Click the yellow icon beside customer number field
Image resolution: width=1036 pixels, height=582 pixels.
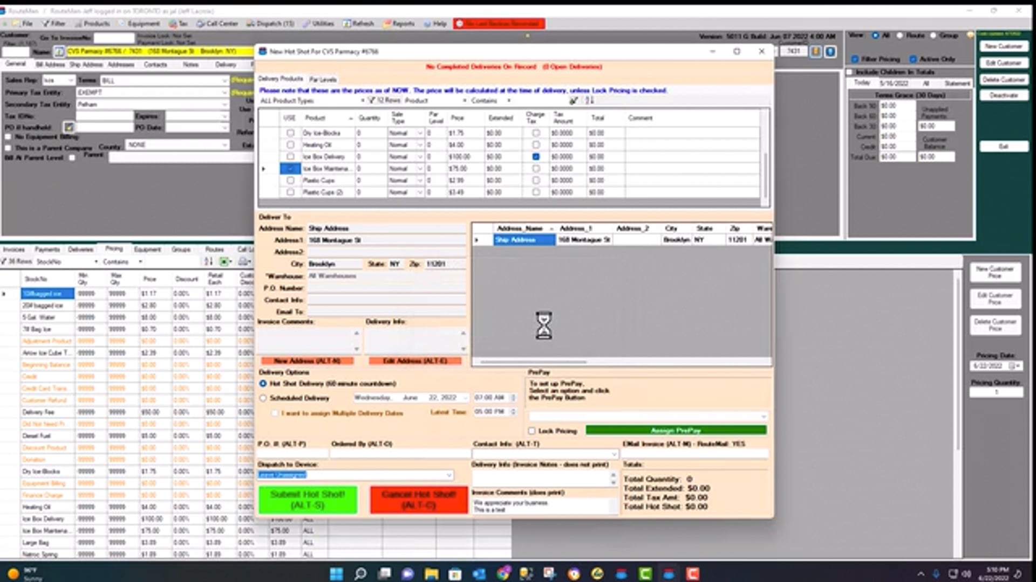click(816, 52)
